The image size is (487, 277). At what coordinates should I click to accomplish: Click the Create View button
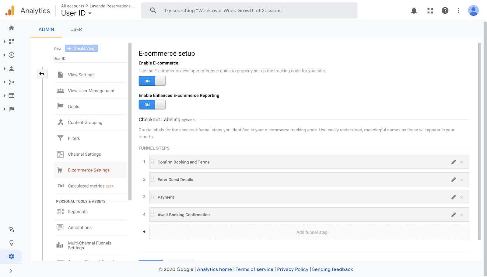coord(81,48)
